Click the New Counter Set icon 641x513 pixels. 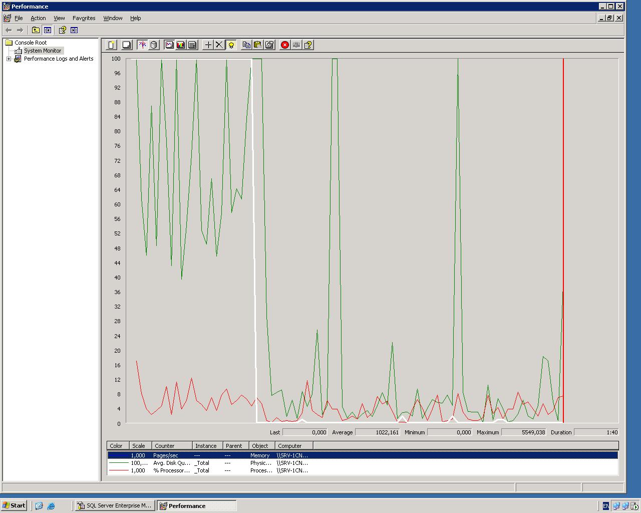pyautogui.click(x=111, y=45)
